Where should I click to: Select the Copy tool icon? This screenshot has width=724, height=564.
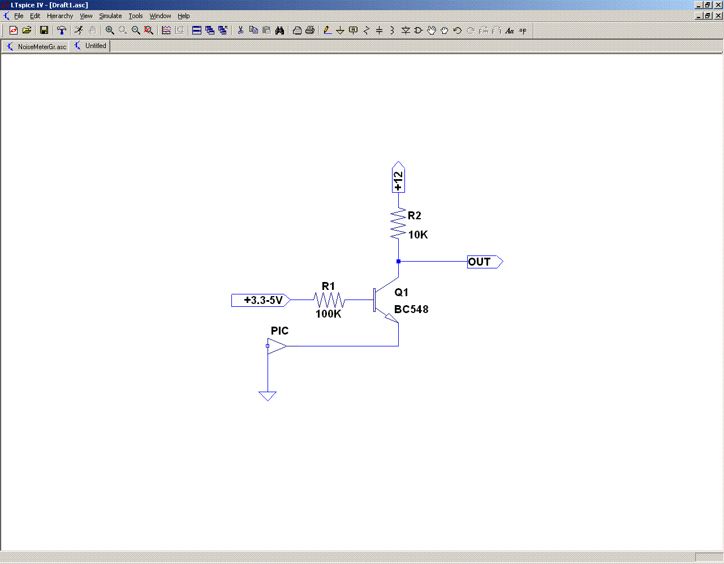coord(253,31)
